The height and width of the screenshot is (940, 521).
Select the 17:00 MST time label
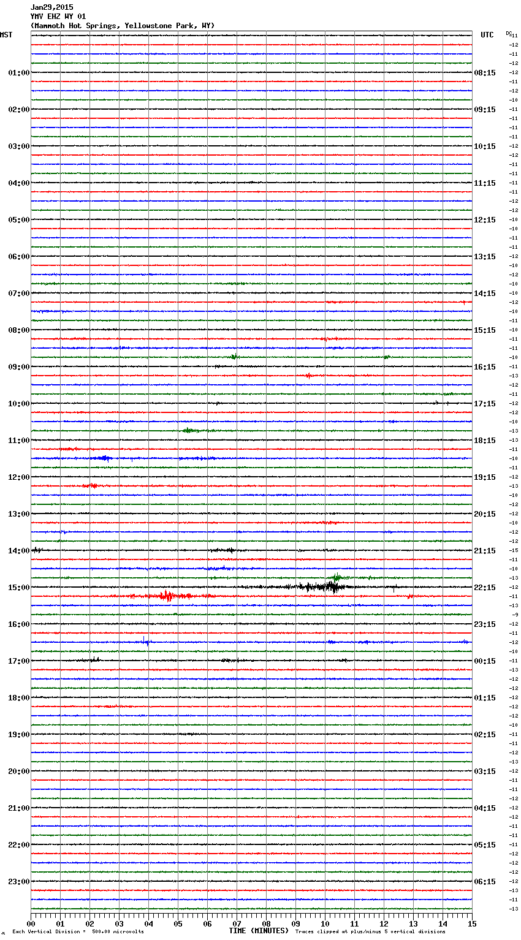(x=18, y=661)
